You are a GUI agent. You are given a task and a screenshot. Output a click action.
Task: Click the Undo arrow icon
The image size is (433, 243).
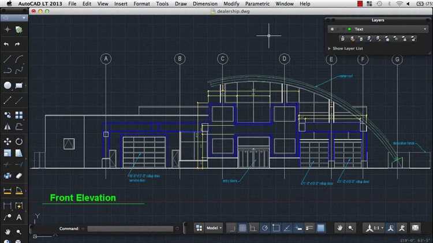(x=7, y=44)
